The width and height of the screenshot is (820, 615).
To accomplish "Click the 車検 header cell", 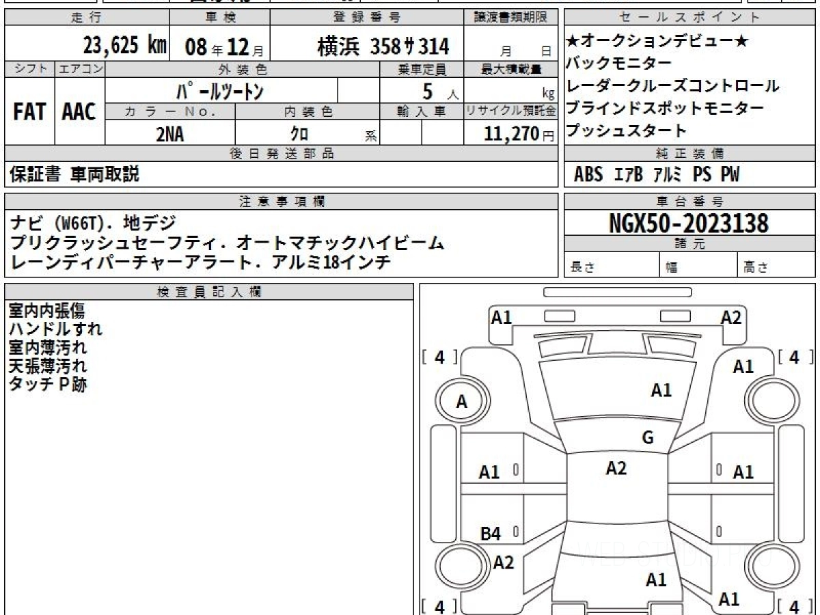I will pos(219,17).
